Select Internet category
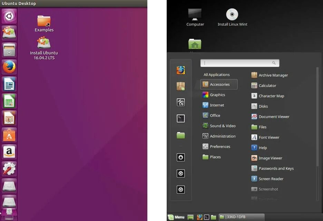This screenshot has width=323, height=221. pyautogui.click(x=213, y=105)
